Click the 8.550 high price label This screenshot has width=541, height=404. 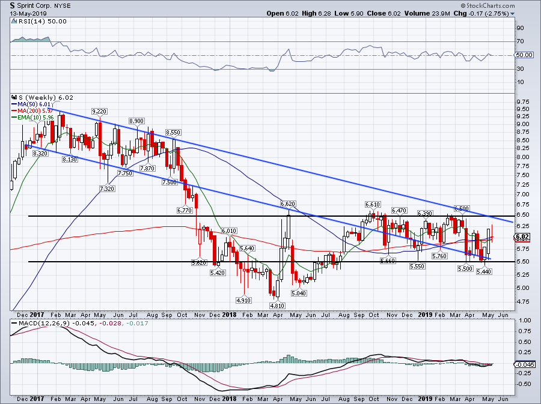[173, 132]
